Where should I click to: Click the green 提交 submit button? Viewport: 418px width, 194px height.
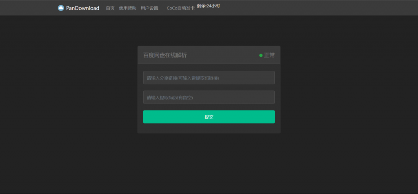pos(209,117)
